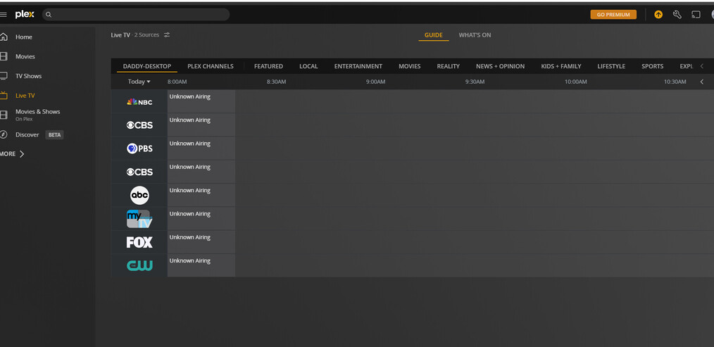The image size is (714, 347).
Task: Click timeline chevron beside 10:30AM
Action: pos(702,82)
